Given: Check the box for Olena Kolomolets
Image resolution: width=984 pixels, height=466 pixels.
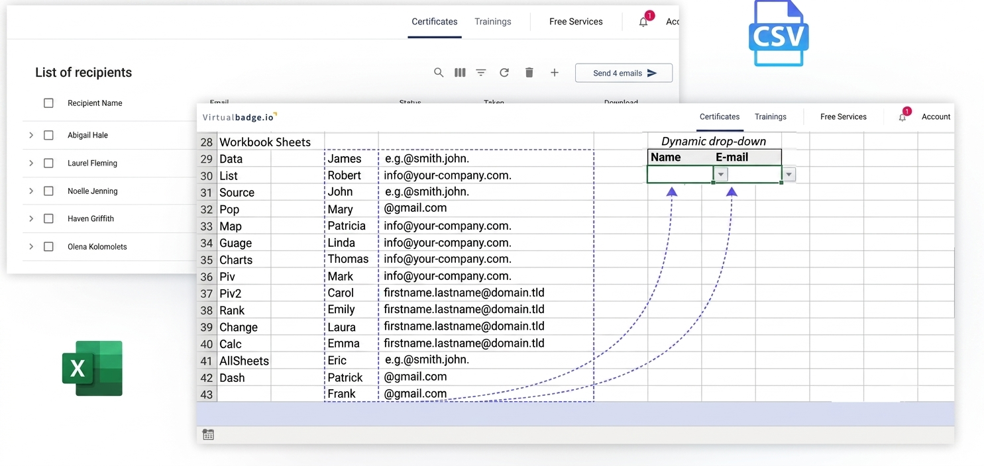Looking at the screenshot, I should 48,246.
